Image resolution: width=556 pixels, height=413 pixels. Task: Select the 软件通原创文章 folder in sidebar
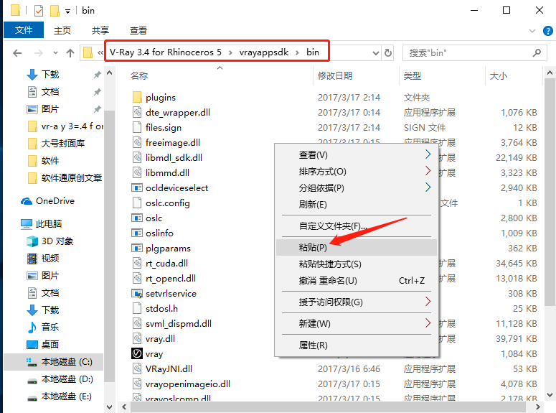pos(65,178)
